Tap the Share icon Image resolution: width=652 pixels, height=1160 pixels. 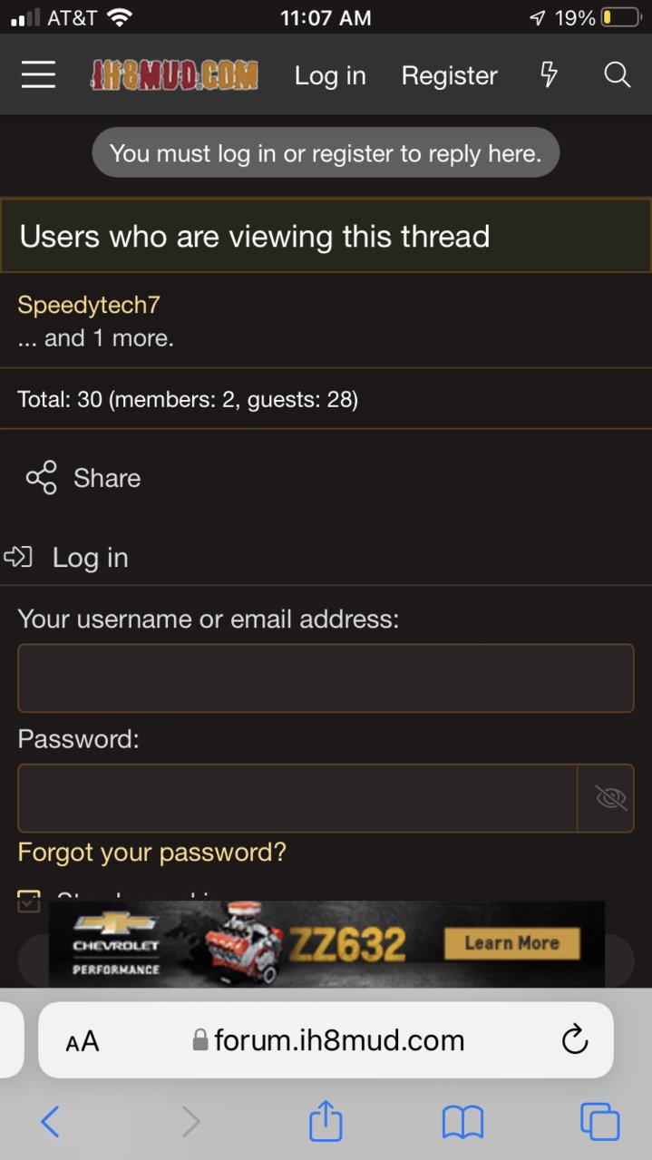click(x=42, y=478)
